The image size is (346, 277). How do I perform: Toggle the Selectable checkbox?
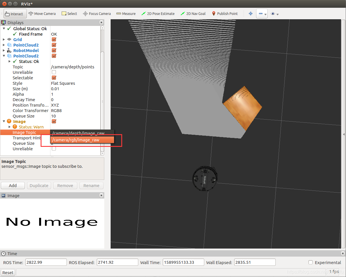[x=54, y=78]
